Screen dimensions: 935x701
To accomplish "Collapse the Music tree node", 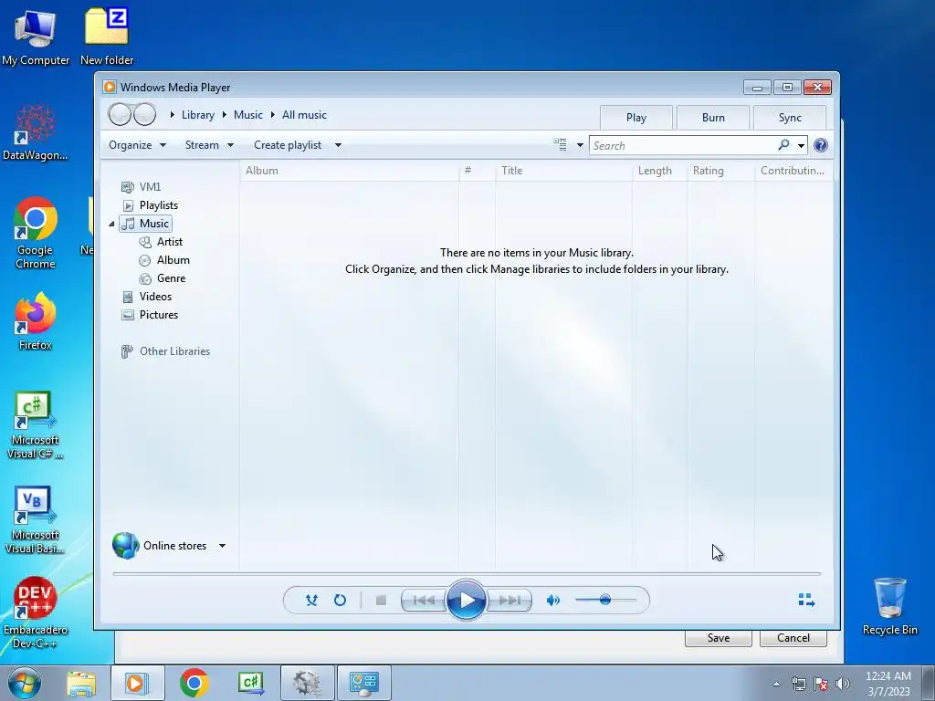I will click(111, 224).
